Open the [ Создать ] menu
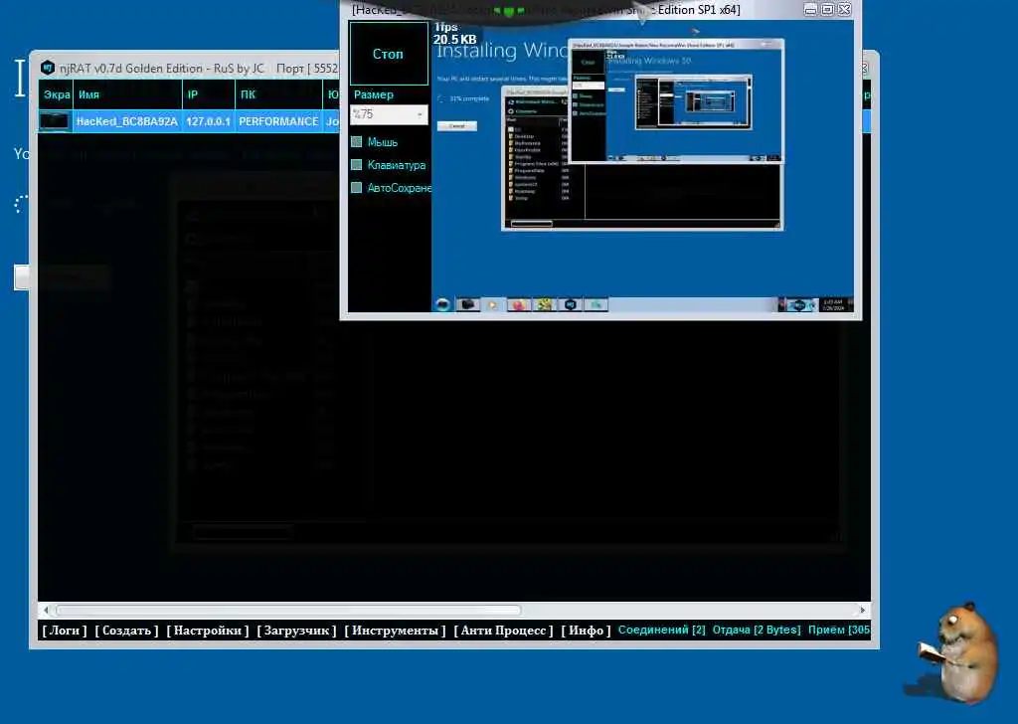The width and height of the screenshot is (1018, 724). click(x=126, y=631)
